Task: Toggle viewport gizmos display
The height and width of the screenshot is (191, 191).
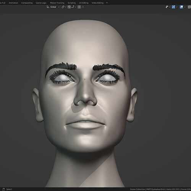Action: click(173, 7)
